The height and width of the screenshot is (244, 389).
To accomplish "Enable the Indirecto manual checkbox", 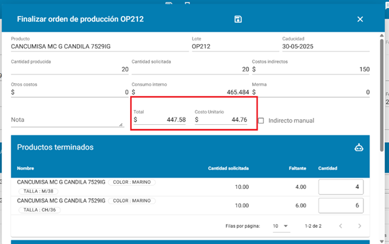I will point(261,120).
